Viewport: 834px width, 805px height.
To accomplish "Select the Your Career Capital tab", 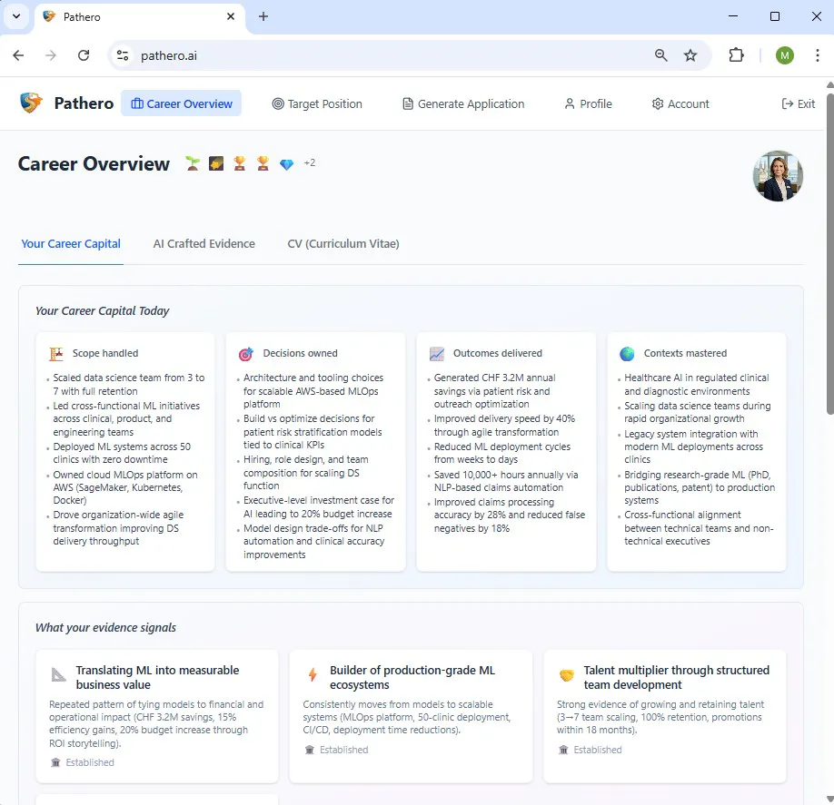I will 71,244.
